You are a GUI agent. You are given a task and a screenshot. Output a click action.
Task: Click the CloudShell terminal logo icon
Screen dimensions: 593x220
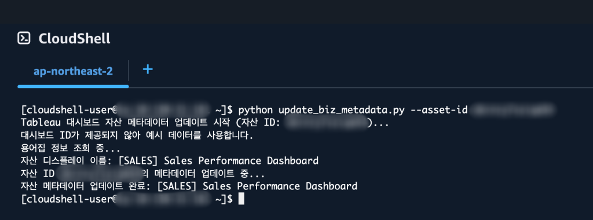[x=24, y=38]
